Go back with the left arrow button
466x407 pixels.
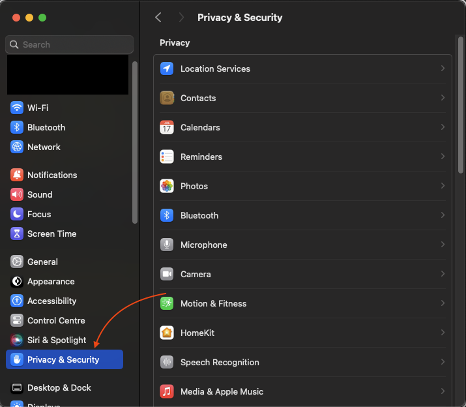coord(158,17)
